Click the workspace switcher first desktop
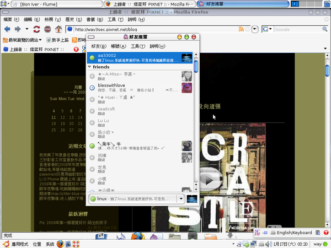 point(295,4)
